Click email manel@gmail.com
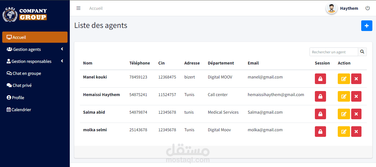Image resolution: width=376 pixels, height=167 pixels. point(265,77)
